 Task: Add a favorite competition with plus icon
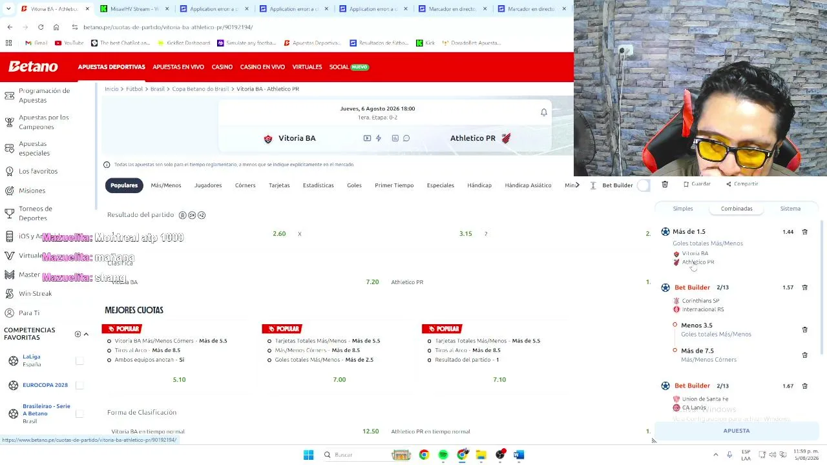pyautogui.click(x=78, y=334)
